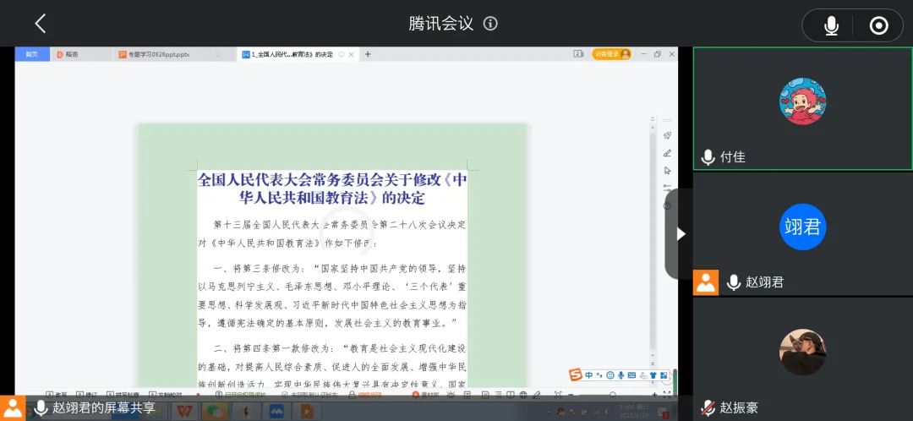Add a new tab with plus button
Viewport: 913px width, 421px height.
coord(368,54)
